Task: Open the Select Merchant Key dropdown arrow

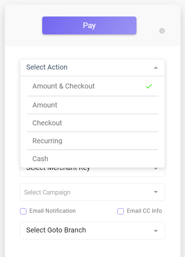Action: coord(155,169)
